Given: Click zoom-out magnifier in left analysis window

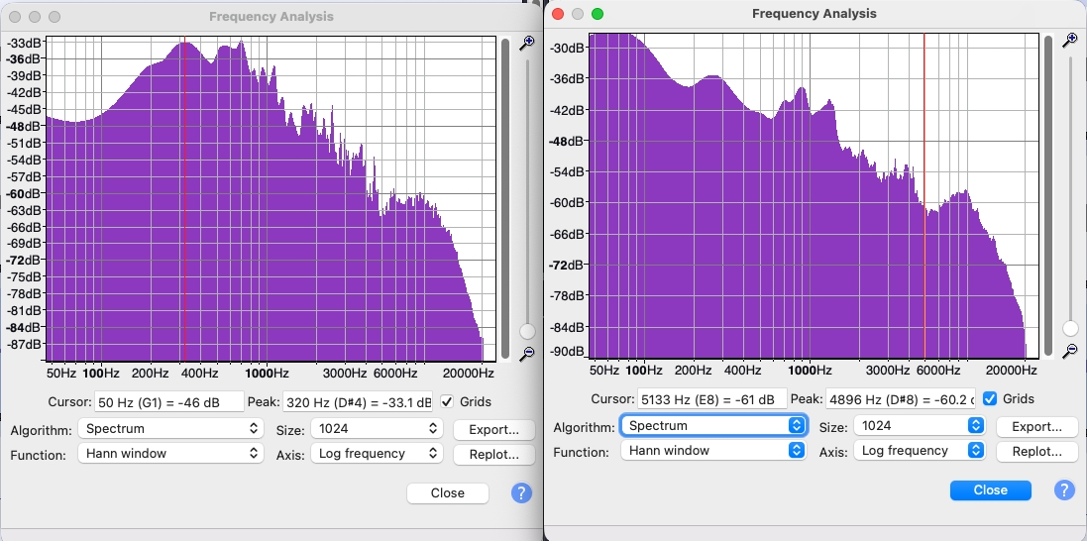Looking at the screenshot, I should point(527,353).
